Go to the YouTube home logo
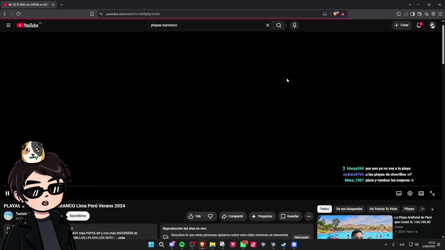 pyautogui.click(x=27, y=25)
